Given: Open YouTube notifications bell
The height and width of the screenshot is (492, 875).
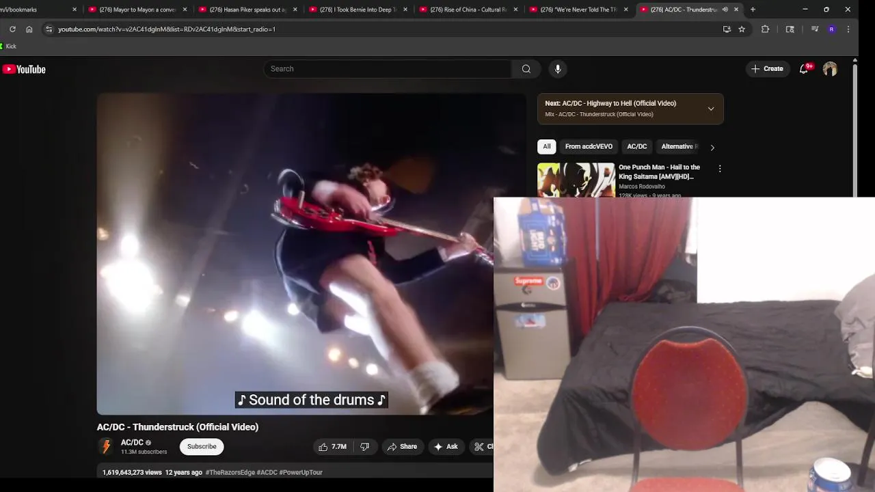Looking at the screenshot, I should click(804, 69).
